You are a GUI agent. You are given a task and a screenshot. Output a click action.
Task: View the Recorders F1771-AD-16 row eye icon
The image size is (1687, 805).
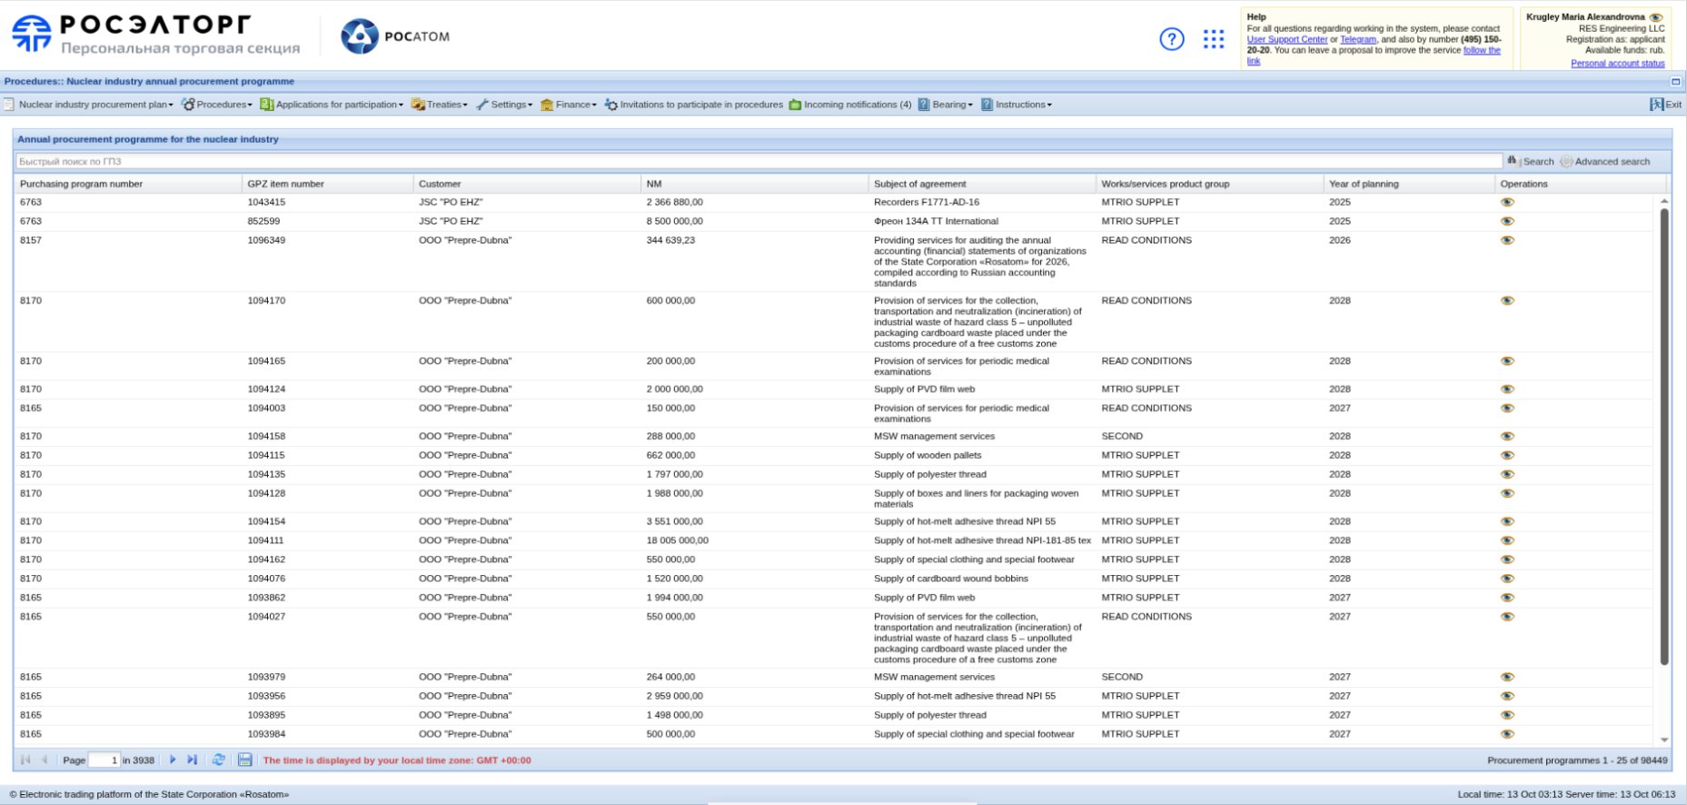[x=1507, y=203]
